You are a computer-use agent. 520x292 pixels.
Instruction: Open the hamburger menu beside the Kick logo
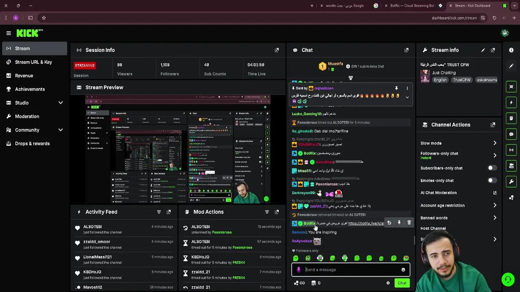pyautogui.click(x=9, y=33)
